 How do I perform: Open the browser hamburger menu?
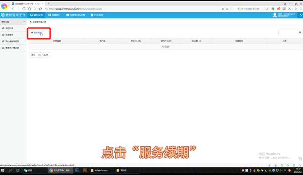tap(301, 9)
